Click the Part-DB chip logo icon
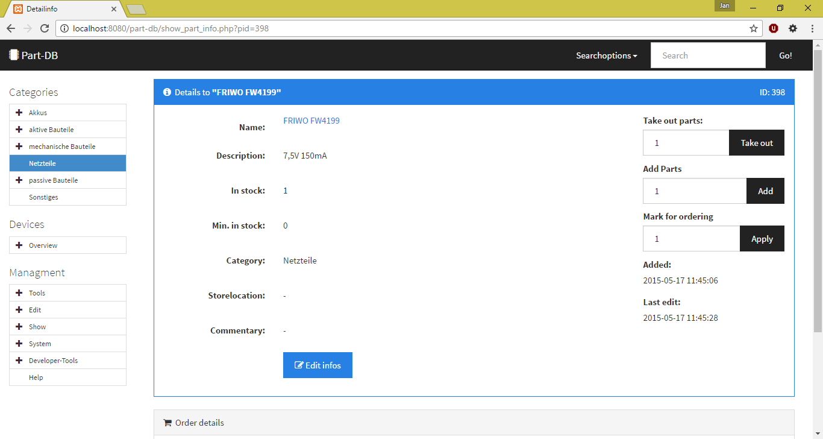Screen dimensions: 823x439 point(14,55)
